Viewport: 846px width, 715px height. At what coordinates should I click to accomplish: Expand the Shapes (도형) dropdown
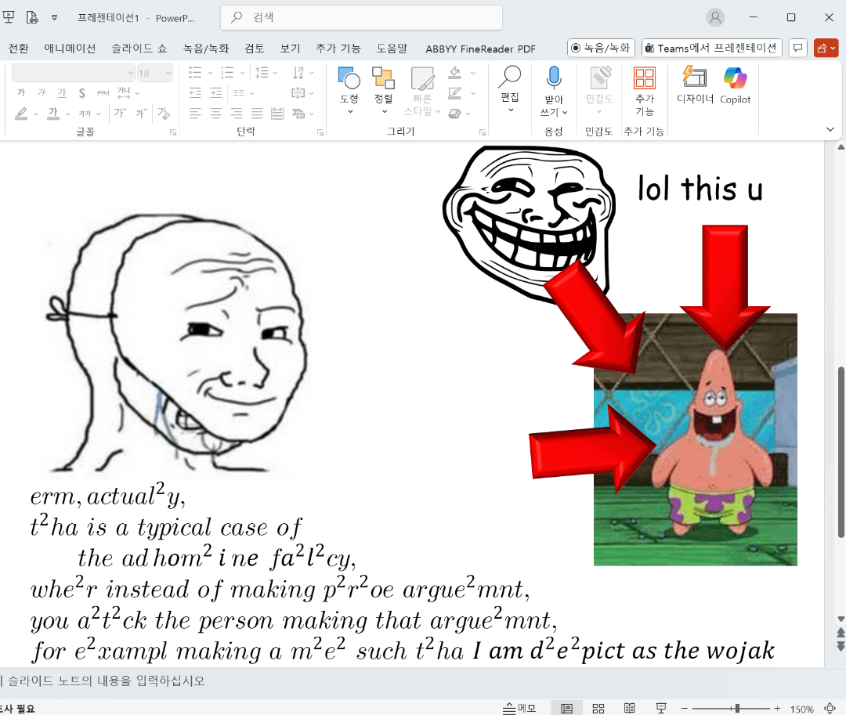(x=349, y=110)
